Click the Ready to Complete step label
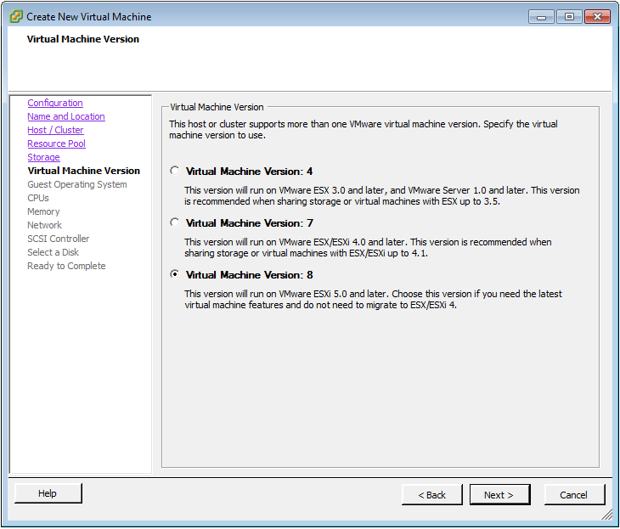This screenshot has width=620, height=529. (x=66, y=266)
